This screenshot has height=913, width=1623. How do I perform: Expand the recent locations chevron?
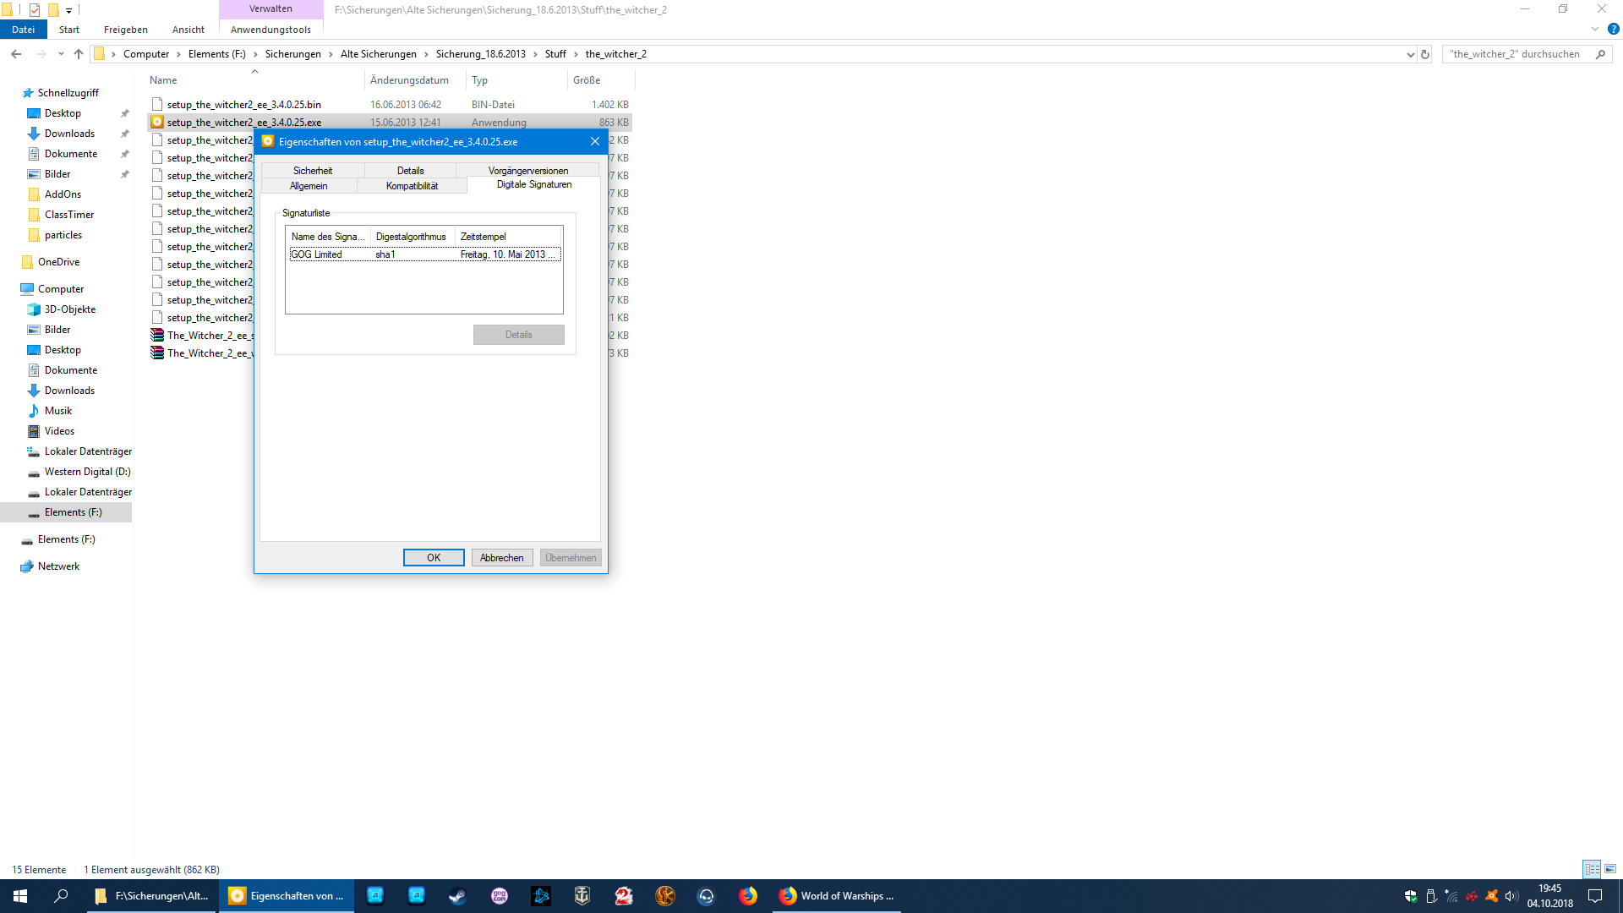61,54
